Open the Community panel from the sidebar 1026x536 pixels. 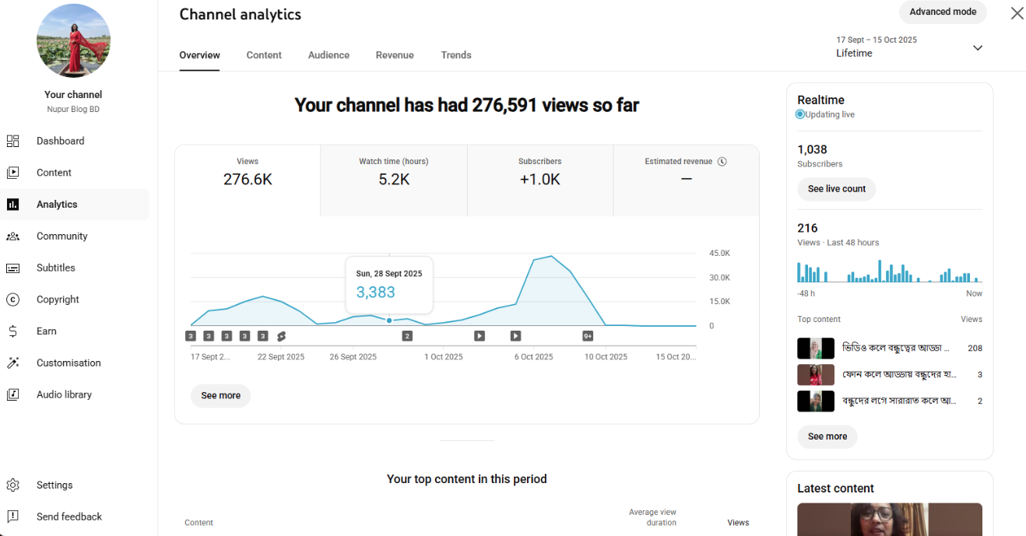click(x=12, y=236)
